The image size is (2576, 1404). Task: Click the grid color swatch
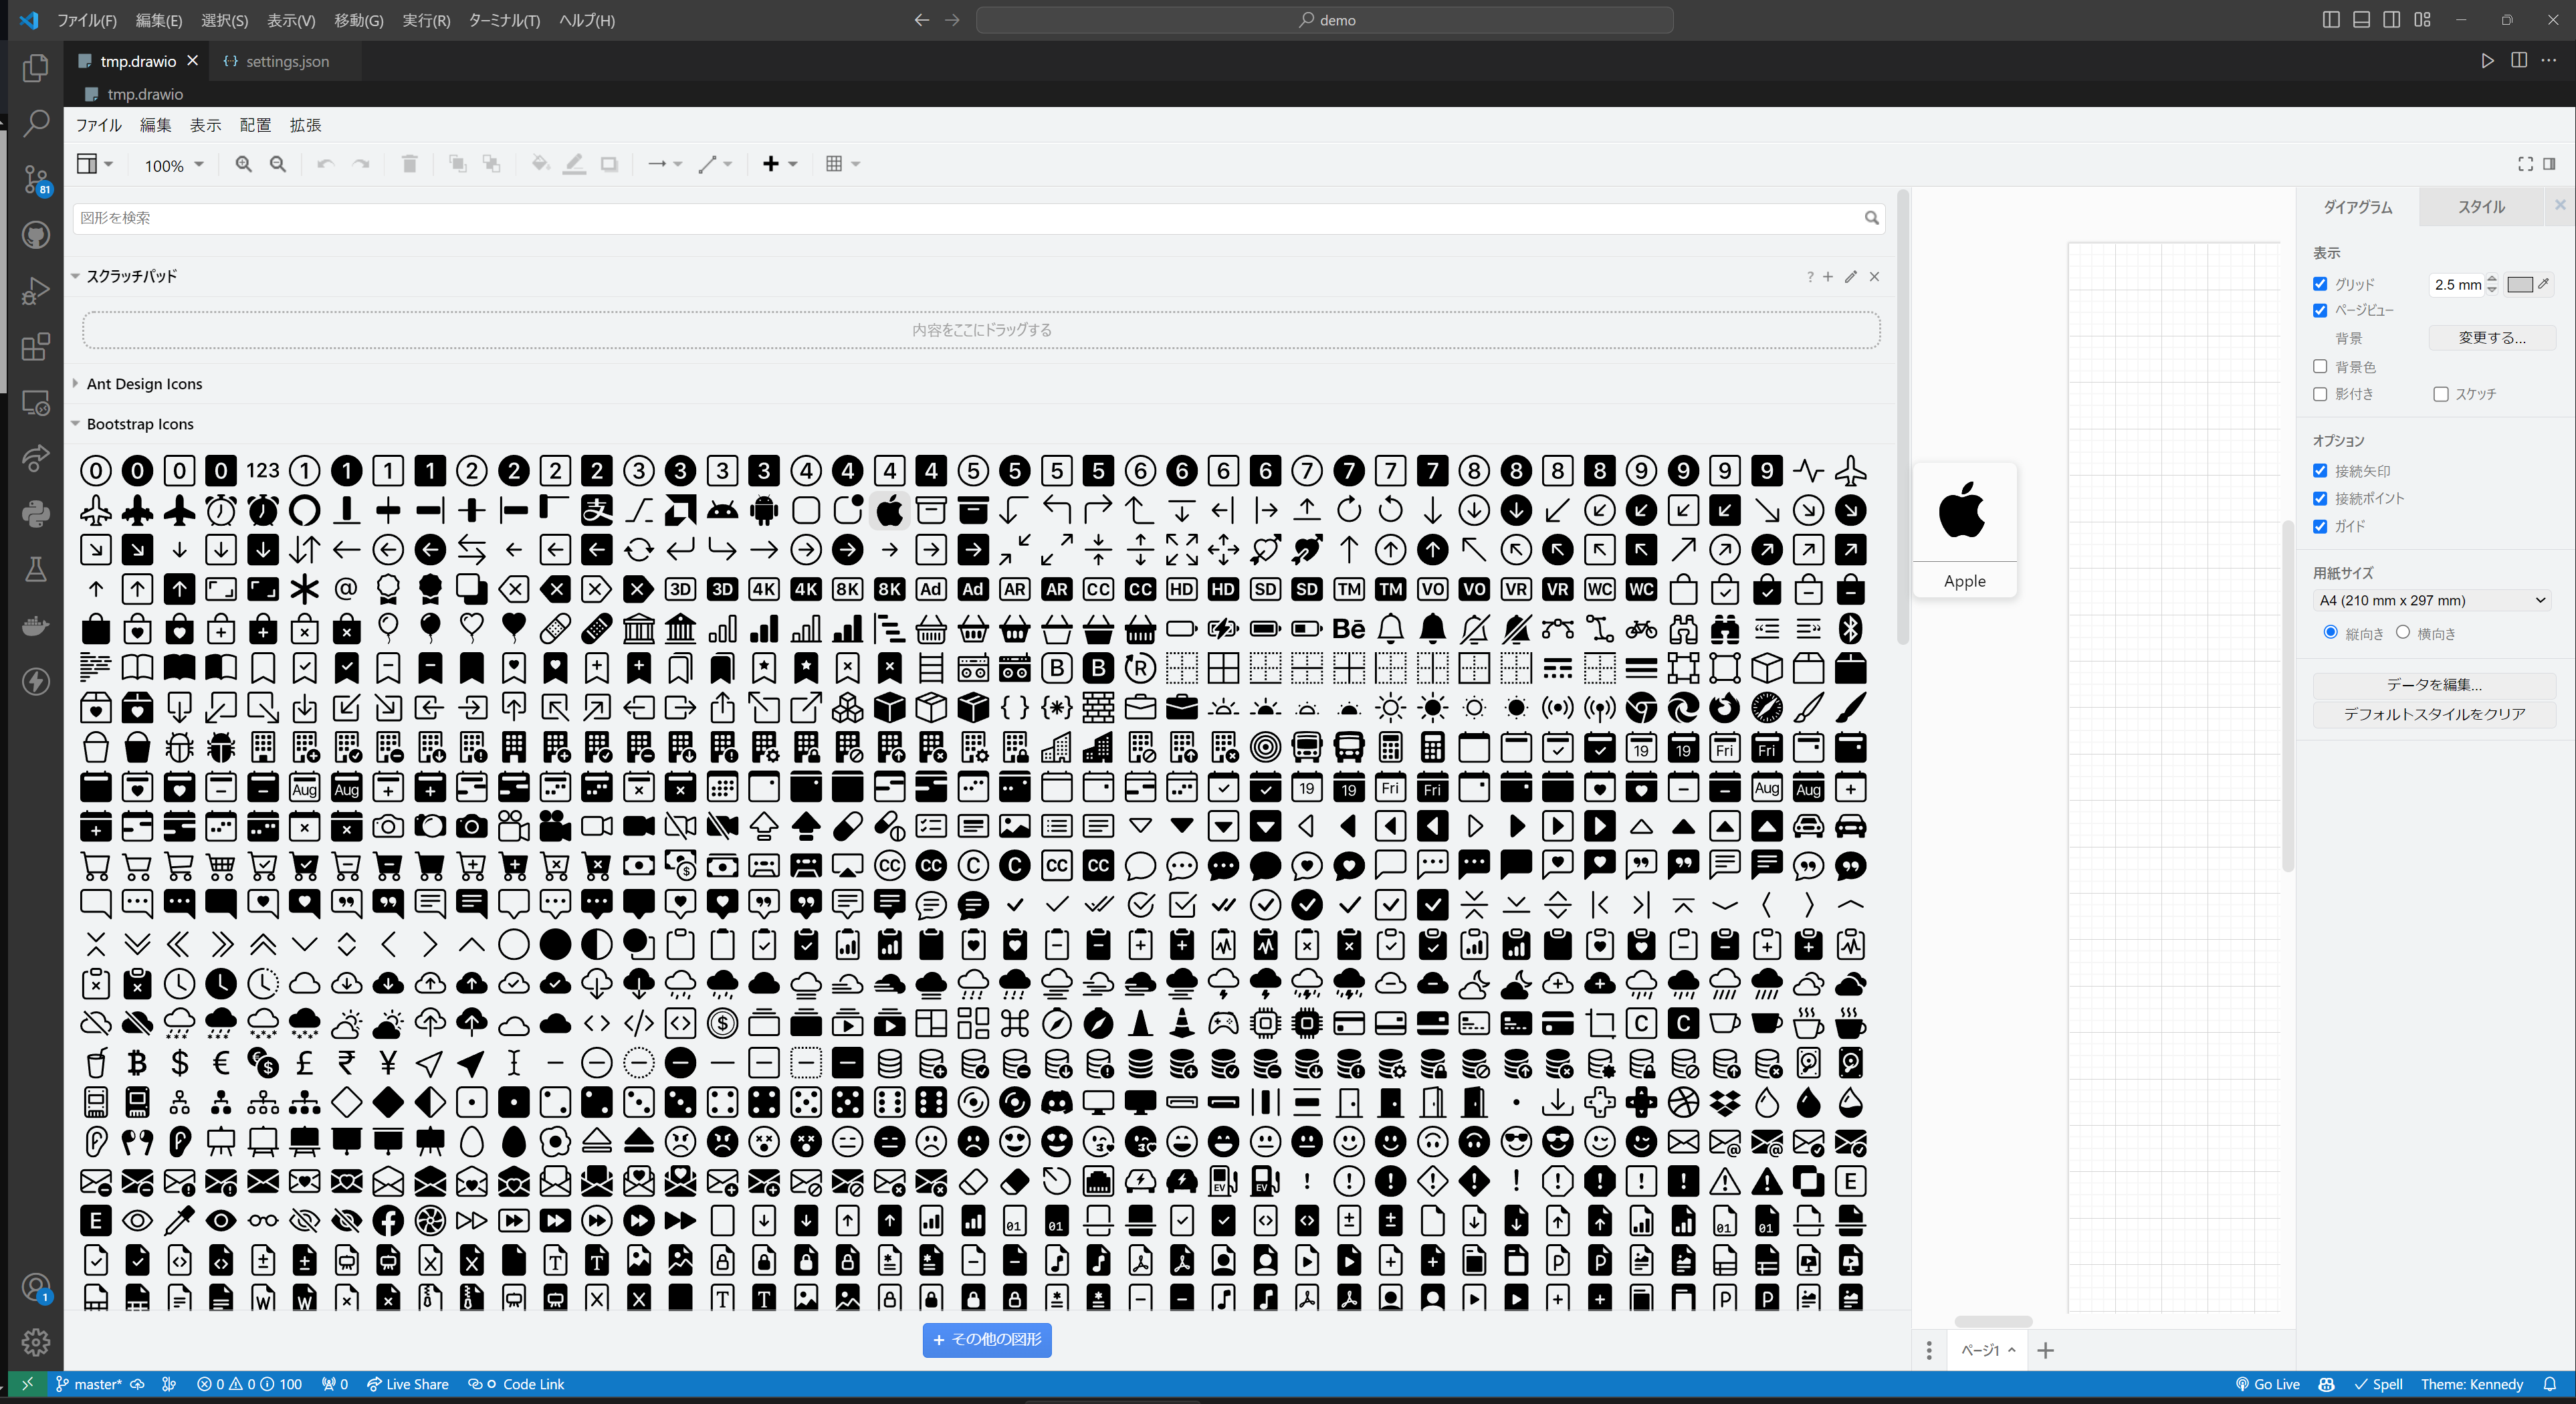(2520, 285)
